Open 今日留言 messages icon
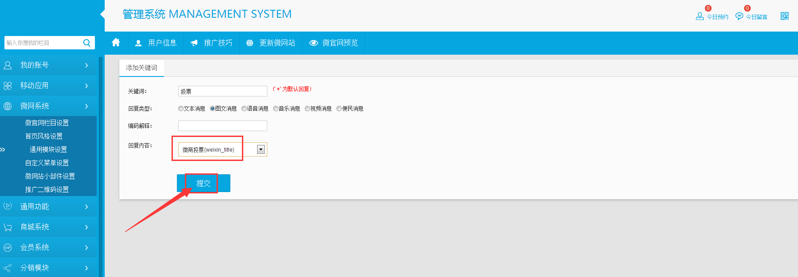This screenshot has height=277, width=798. [x=739, y=16]
